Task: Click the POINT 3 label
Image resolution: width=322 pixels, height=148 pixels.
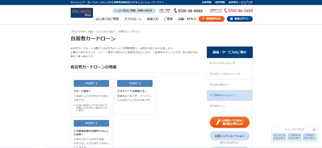Action: coord(91,123)
